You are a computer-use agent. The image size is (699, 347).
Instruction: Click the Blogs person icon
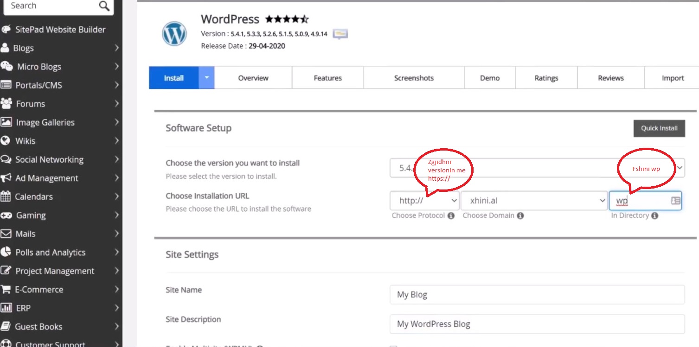pyautogui.click(x=5, y=48)
